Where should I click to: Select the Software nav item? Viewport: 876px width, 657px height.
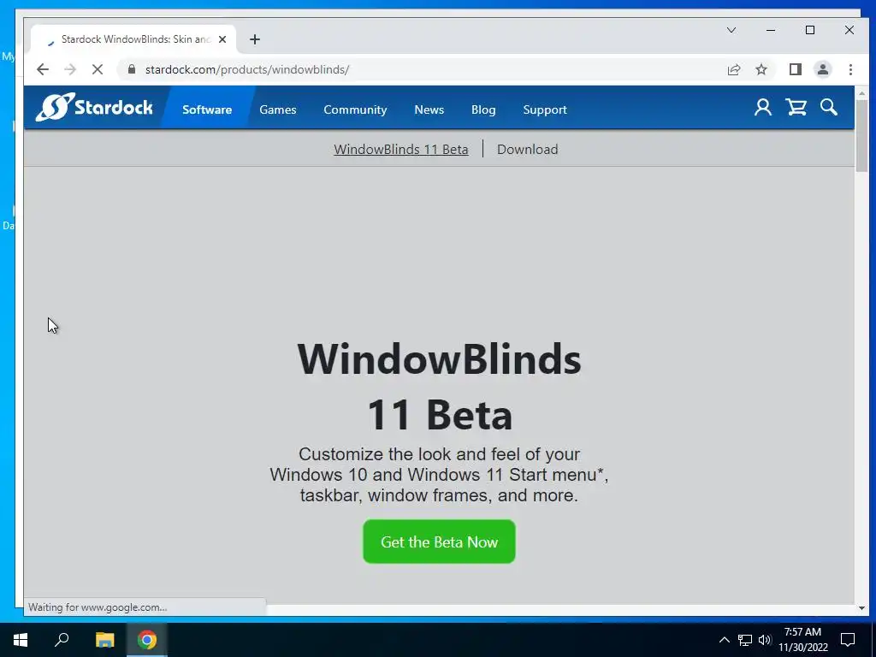pyautogui.click(x=207, y=109)
